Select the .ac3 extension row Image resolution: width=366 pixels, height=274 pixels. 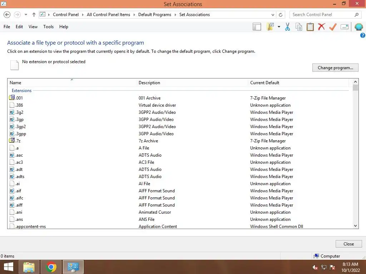coord(179,162)
